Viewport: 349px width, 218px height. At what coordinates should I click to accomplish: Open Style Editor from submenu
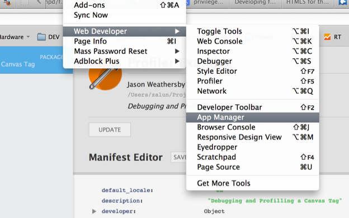(253, 71)
